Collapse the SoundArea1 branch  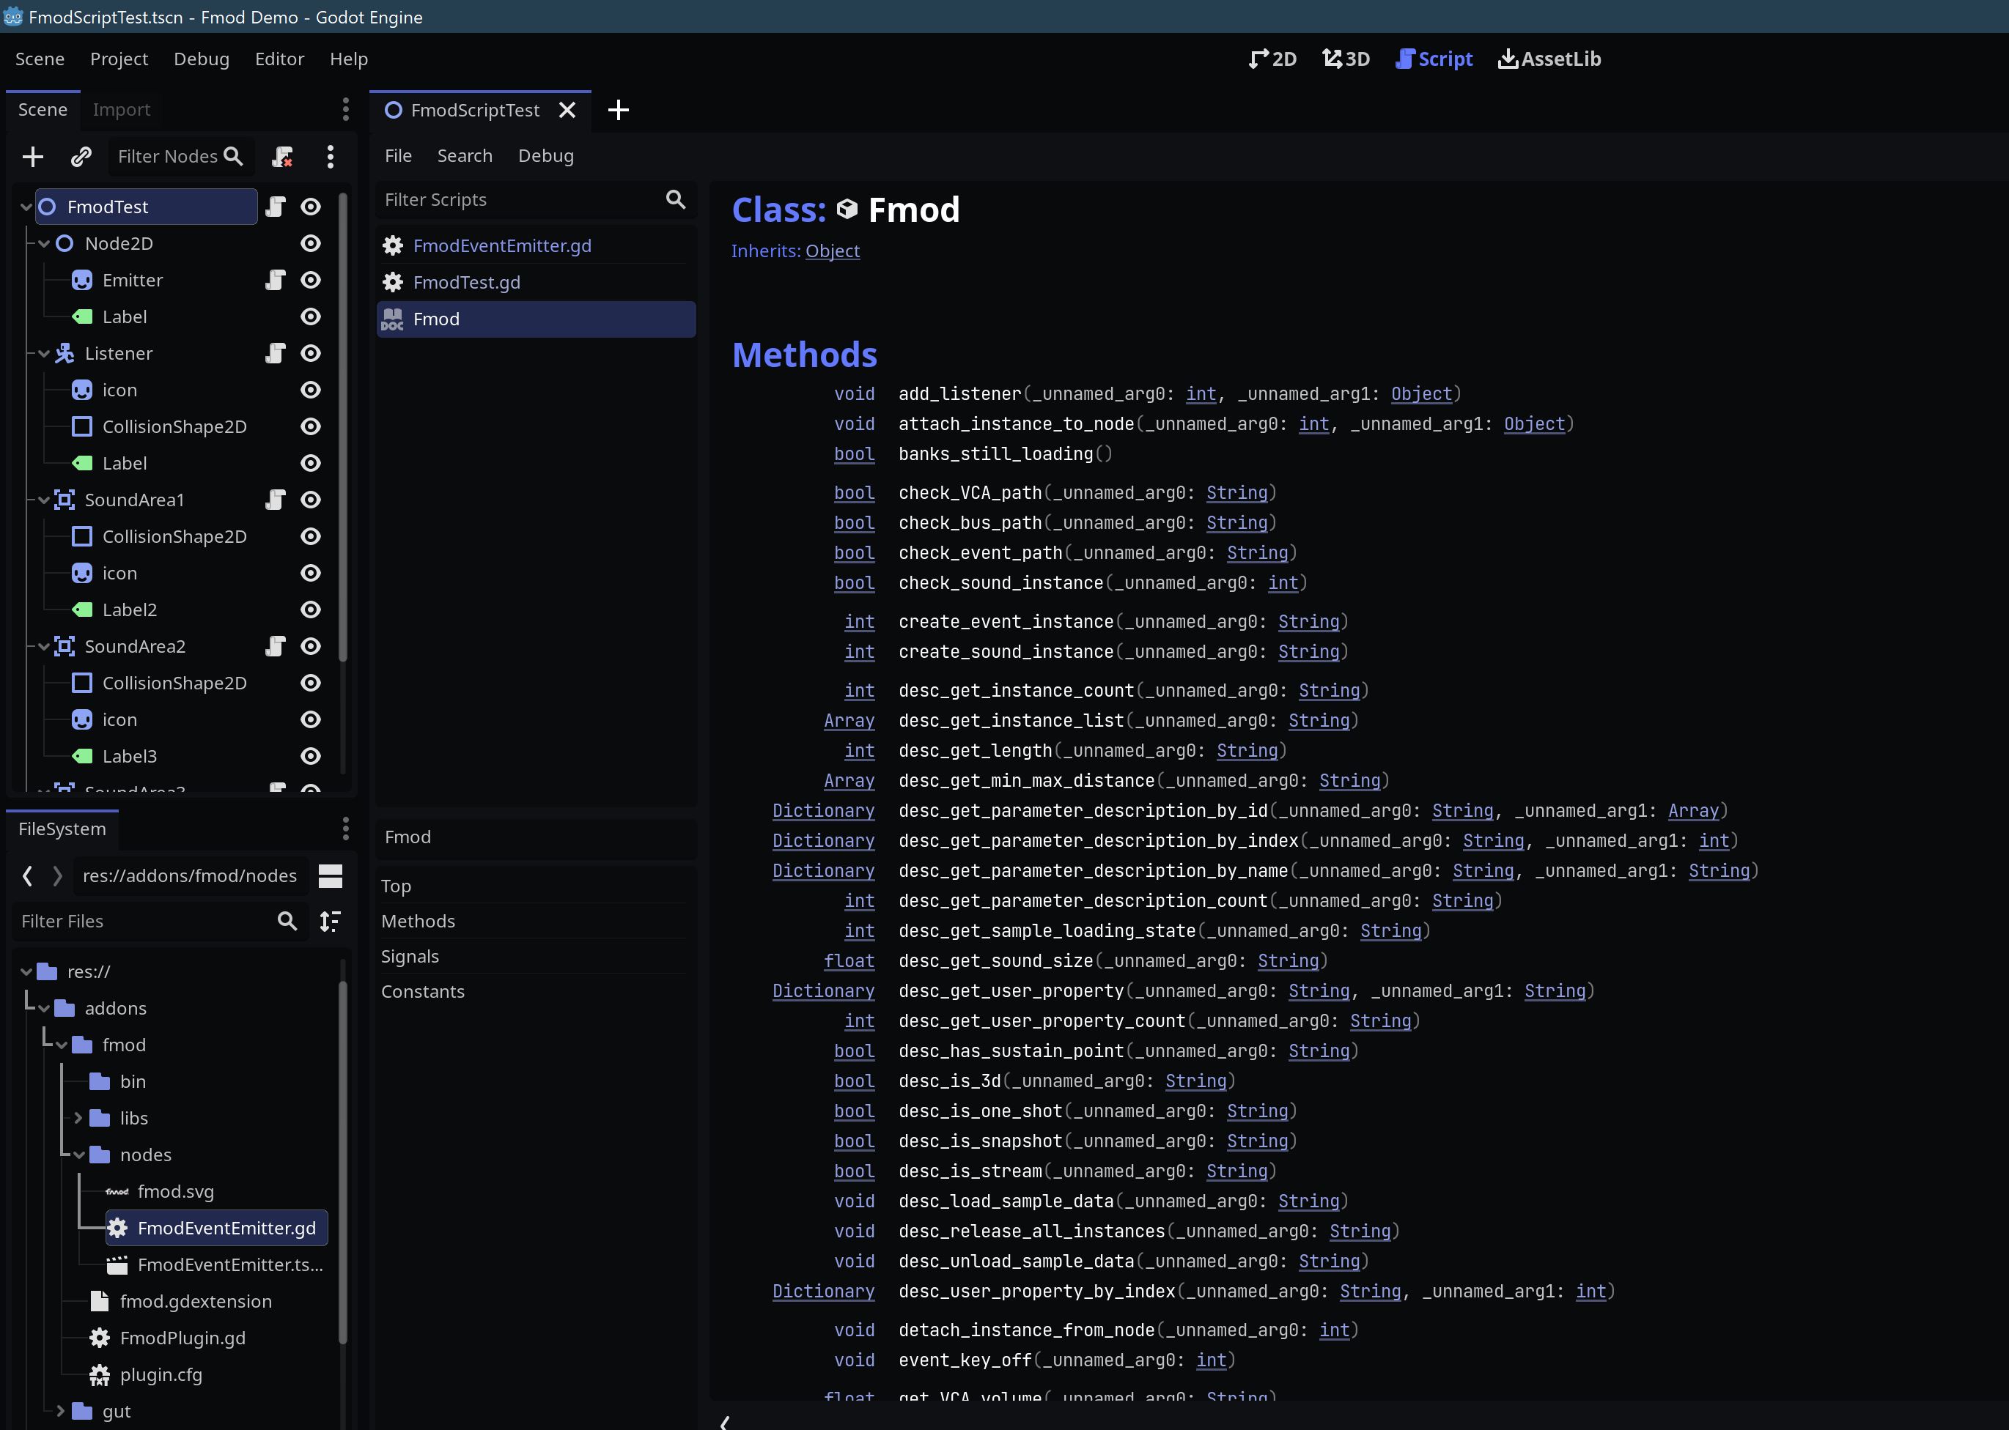(43, 500)
